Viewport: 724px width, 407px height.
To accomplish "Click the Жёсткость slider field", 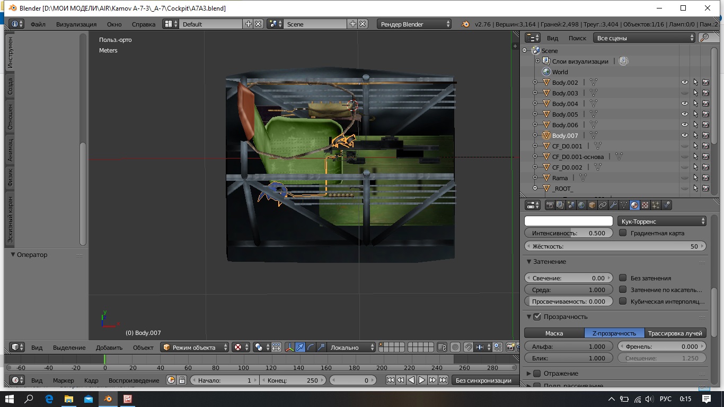I will (615, 246).
